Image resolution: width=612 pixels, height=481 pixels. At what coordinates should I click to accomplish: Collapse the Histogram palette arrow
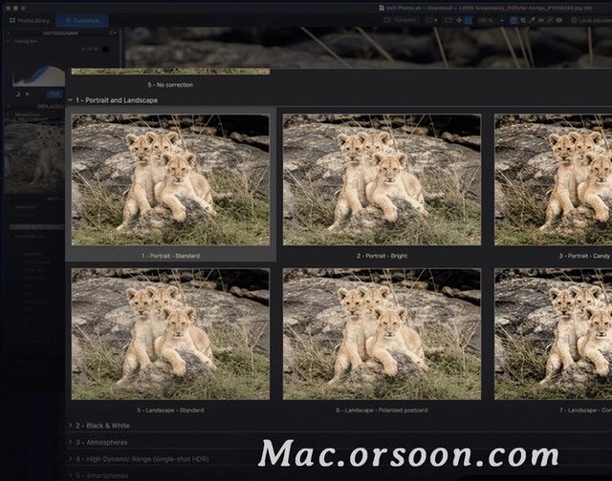pyautogui.click(x=9, y=40)
